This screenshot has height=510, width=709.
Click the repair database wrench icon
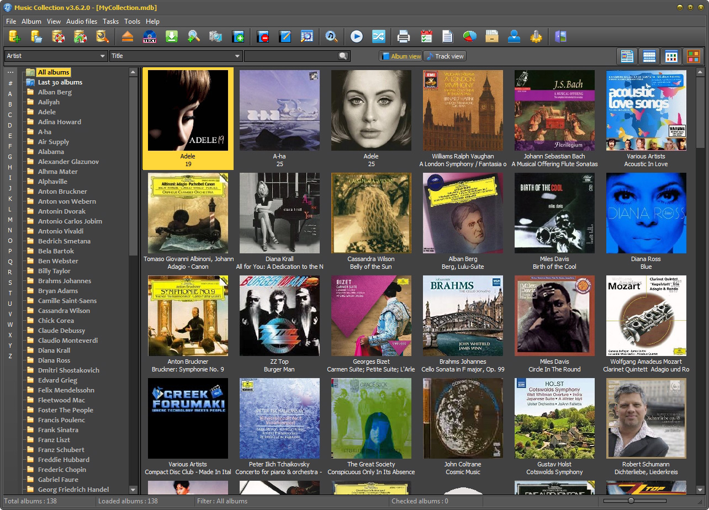[102, 37]
